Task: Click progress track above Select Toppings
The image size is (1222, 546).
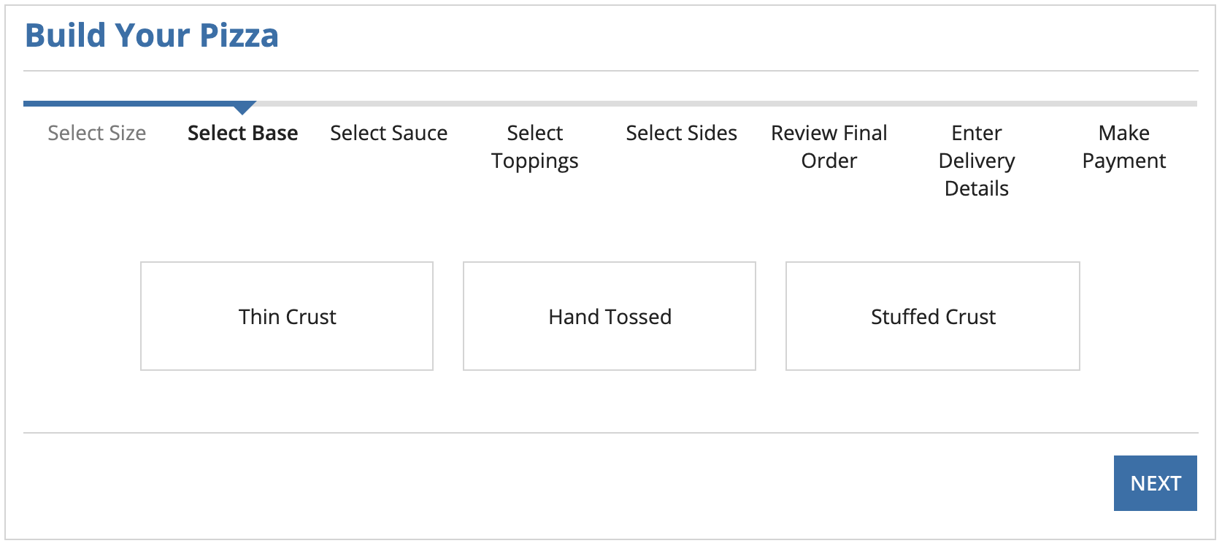Action: click(x=534, y=104)
